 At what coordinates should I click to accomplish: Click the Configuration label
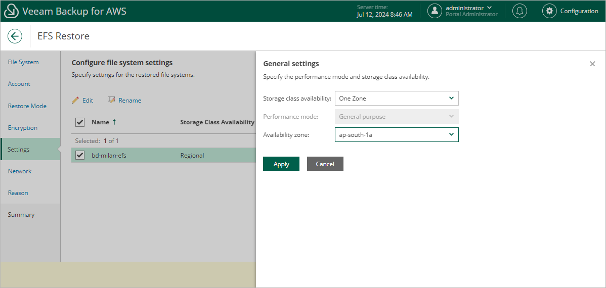pyautogui.click(x=579, y=11)
